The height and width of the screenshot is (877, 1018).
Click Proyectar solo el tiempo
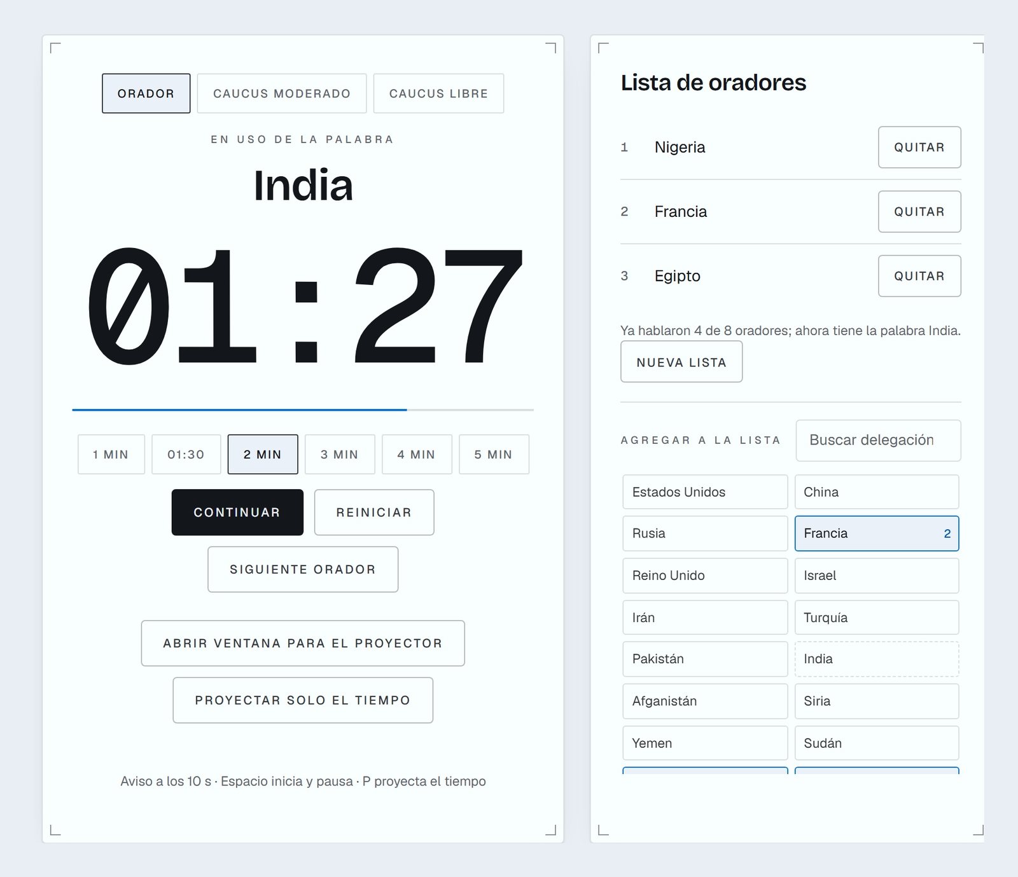click(x=303, y=700)
